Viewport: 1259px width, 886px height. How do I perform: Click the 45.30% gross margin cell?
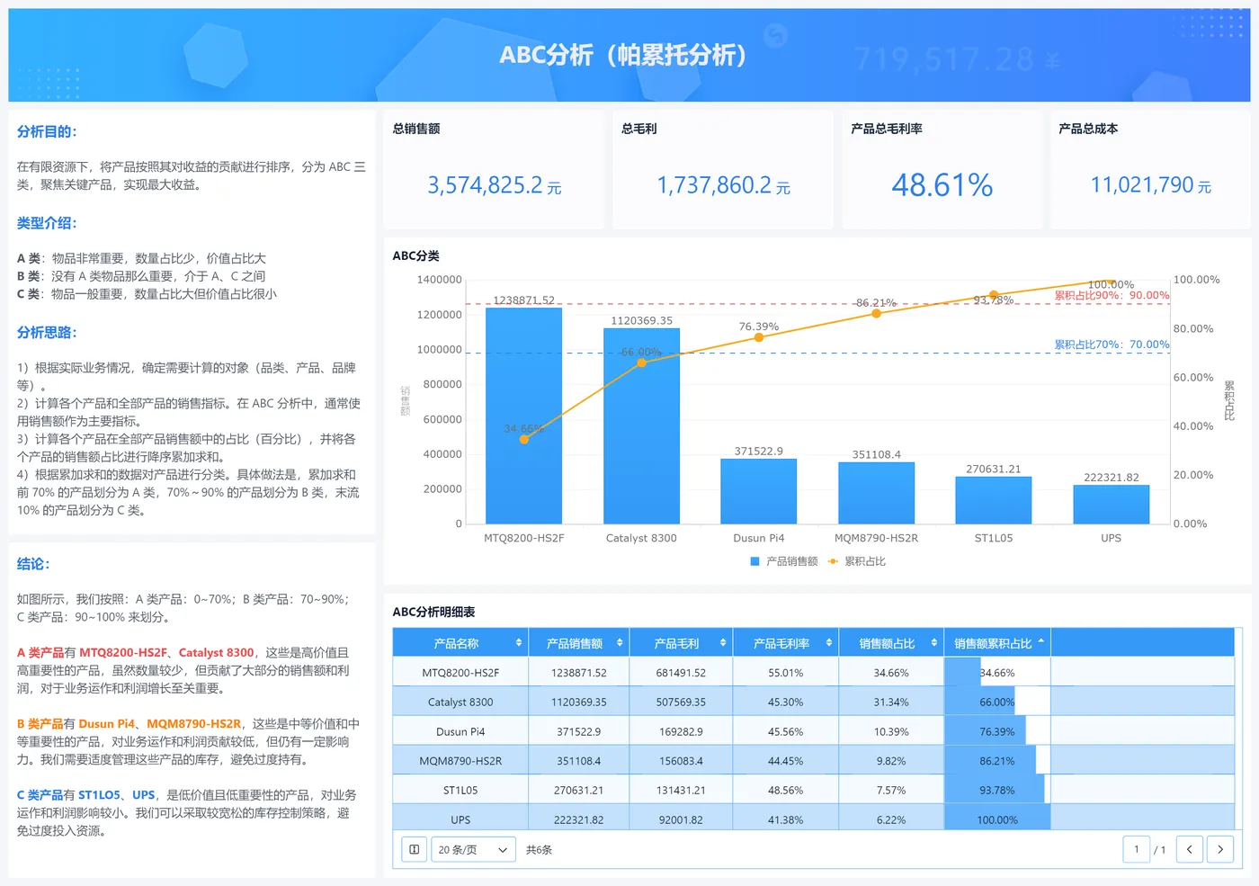point(786,702)
